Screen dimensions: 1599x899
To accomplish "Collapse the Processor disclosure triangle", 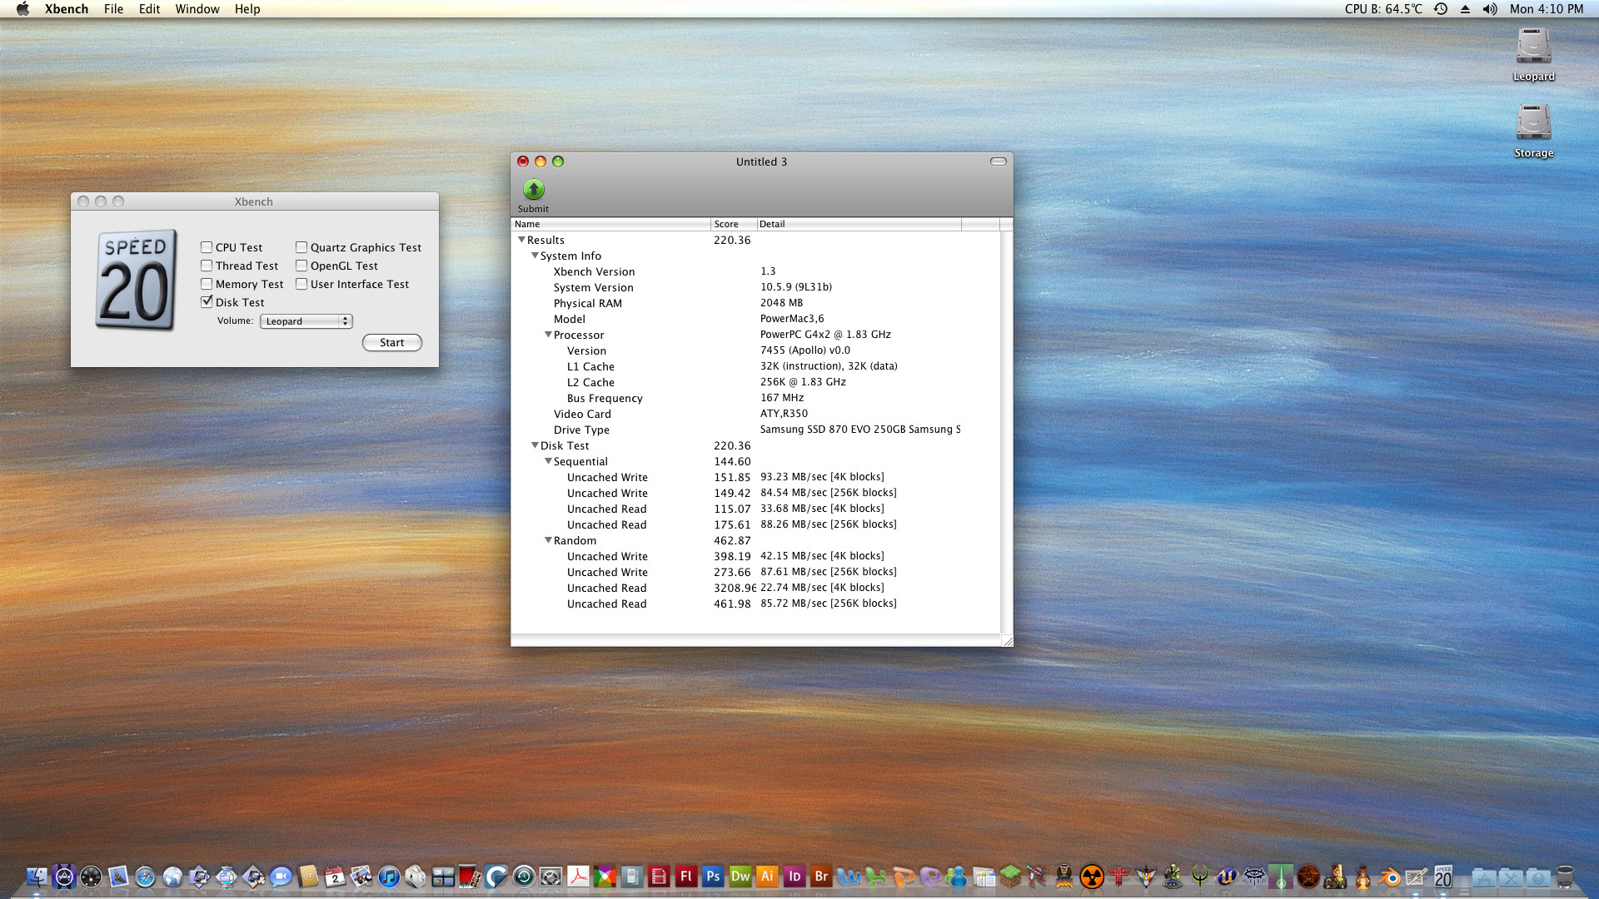I will coord(548,335).
